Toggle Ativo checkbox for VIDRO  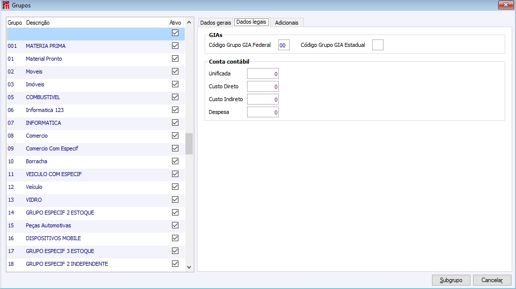(175, 199)
